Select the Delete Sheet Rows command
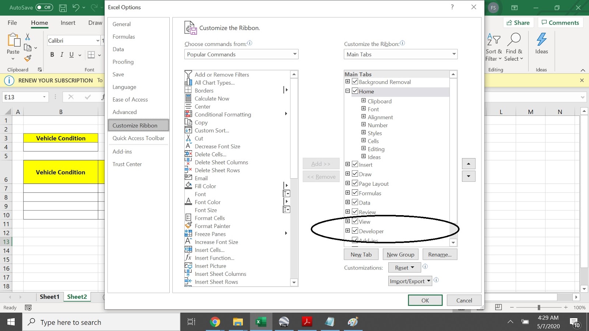Screen dimensions: 589x331 point(217,170)
